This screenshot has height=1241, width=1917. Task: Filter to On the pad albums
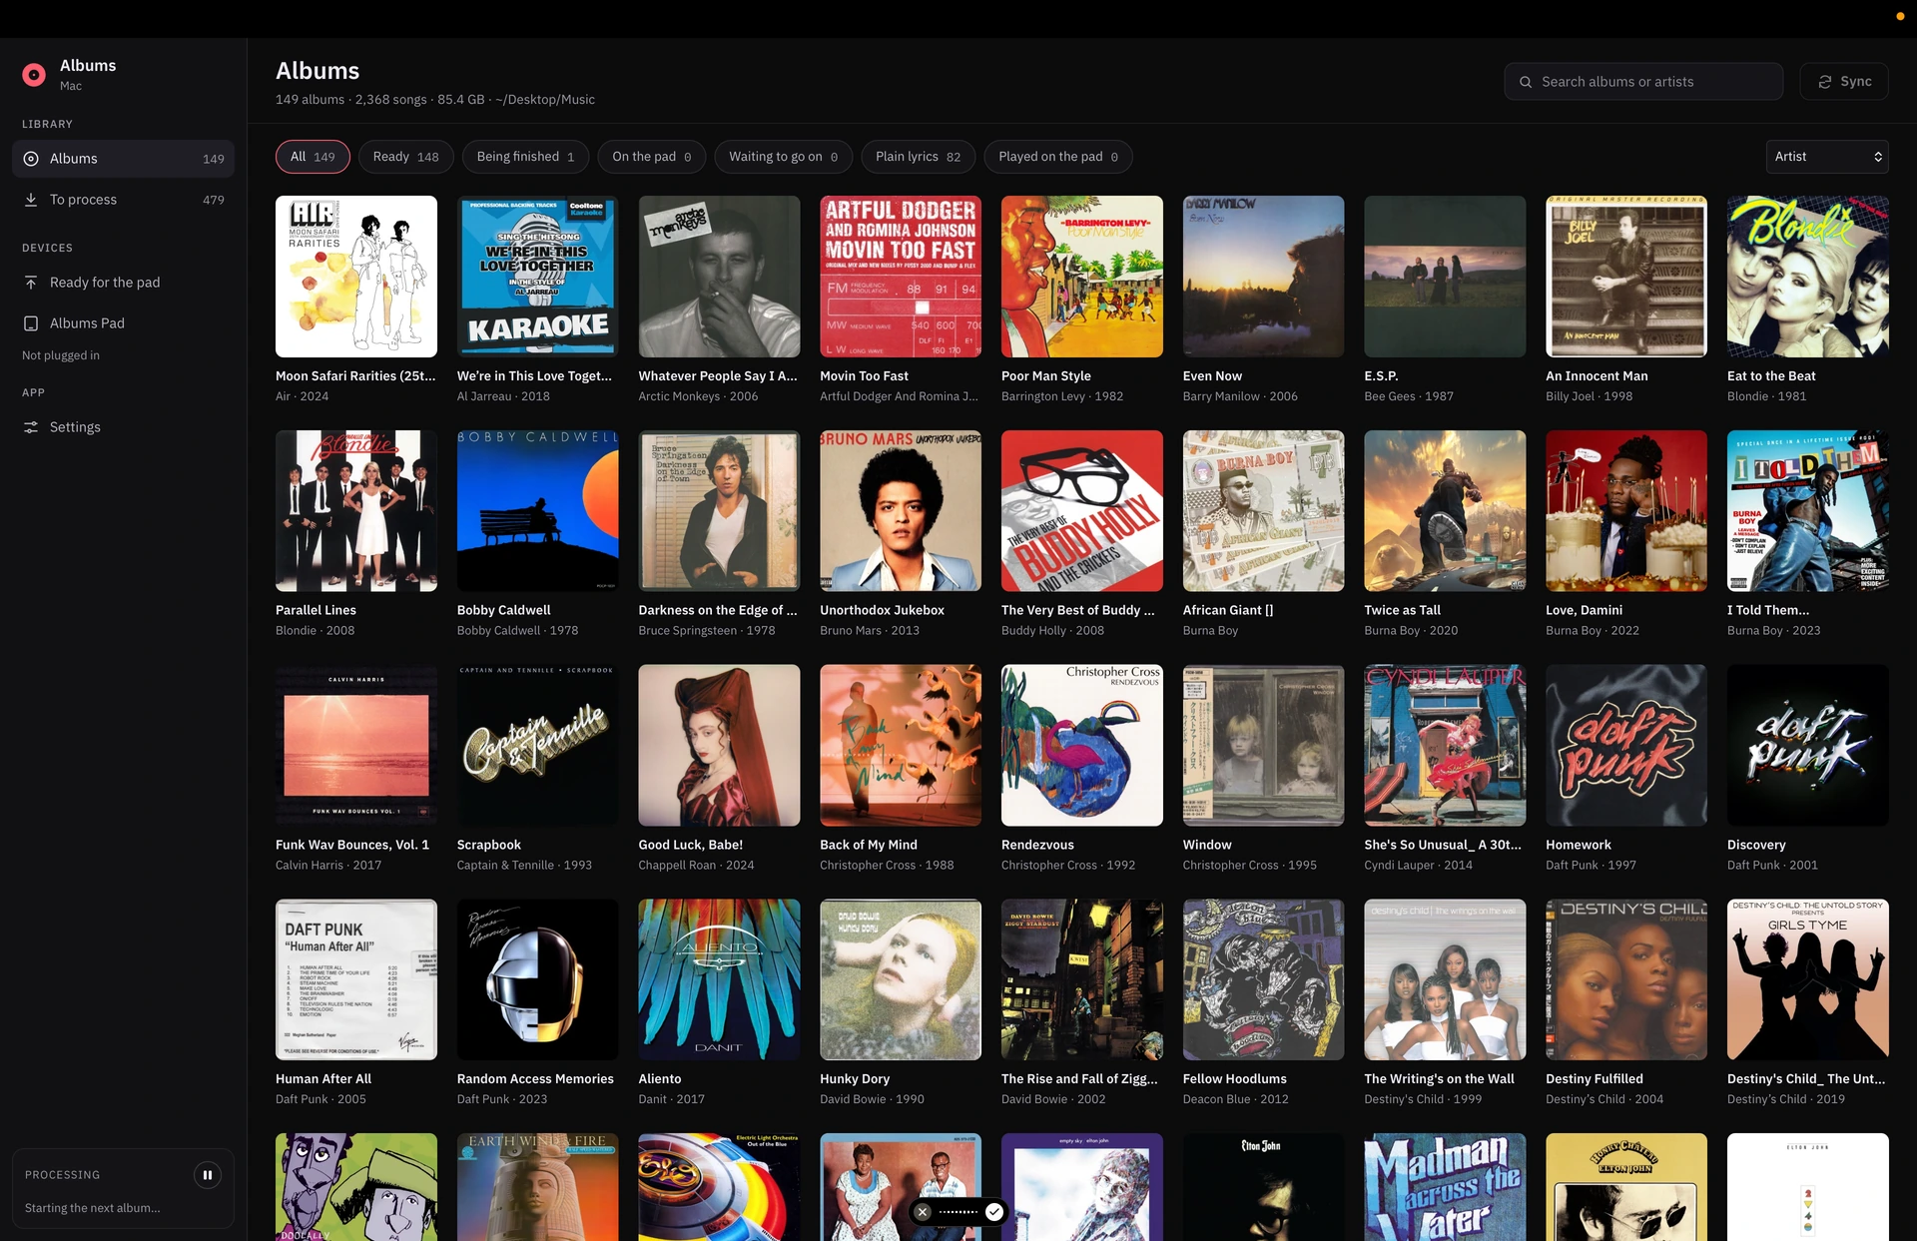tap(652, 157)
